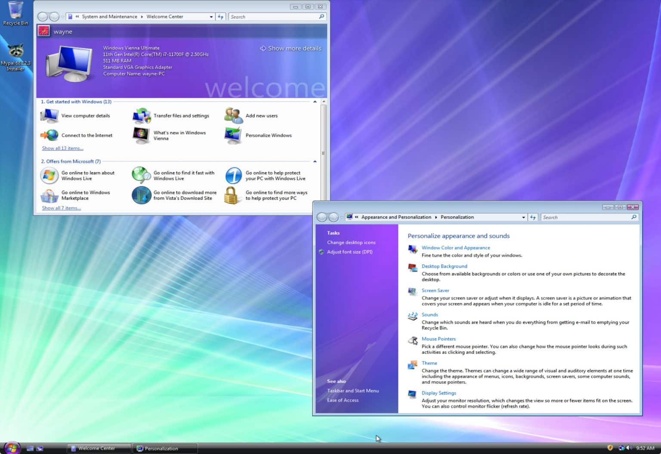Open Show all 13 items link
This screenshot has height=454, width=661.
pos(62,148)
